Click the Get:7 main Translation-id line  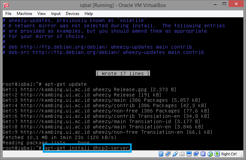(x=102, y=121)
